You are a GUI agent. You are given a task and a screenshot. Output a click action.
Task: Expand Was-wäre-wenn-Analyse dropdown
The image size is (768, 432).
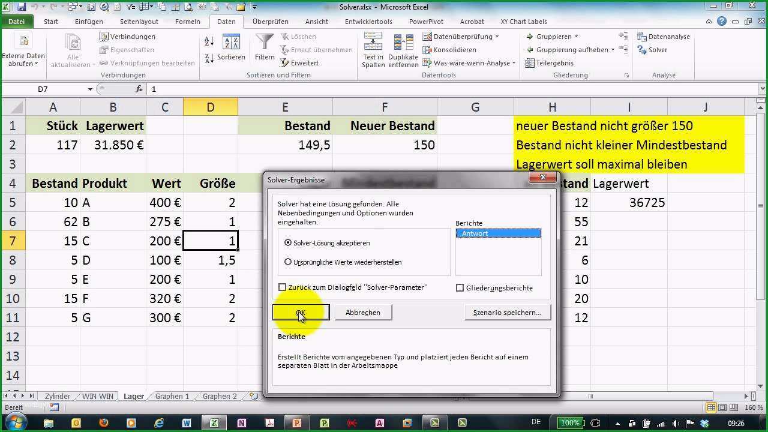[514, 63]
